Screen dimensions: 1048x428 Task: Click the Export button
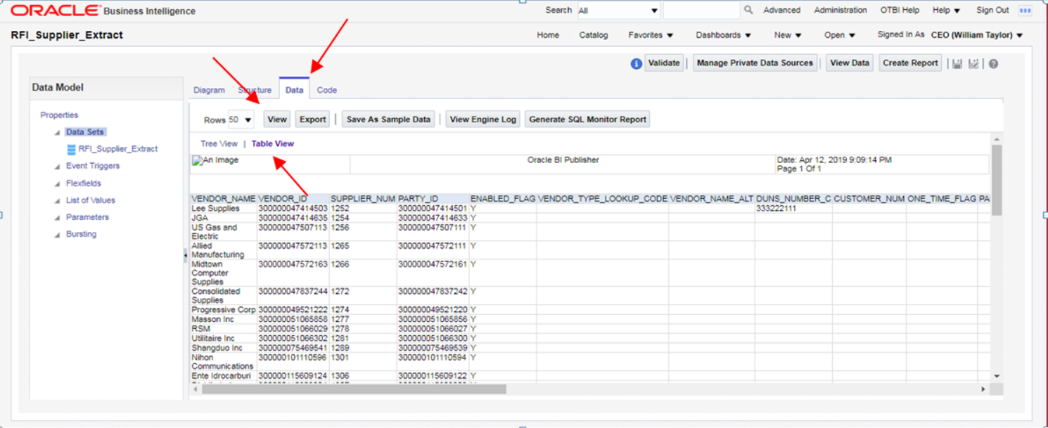(x=312, y=119)
